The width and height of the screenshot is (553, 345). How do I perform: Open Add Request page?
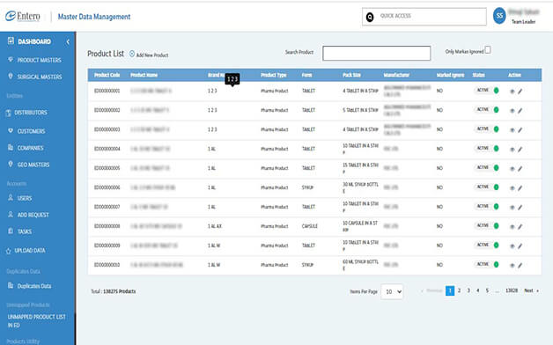pyautogui.click(x=33, y=215)
